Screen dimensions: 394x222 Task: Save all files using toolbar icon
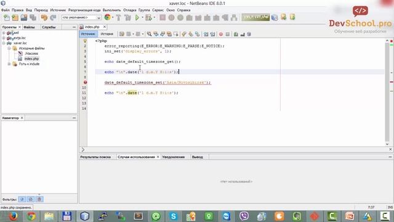33,18
